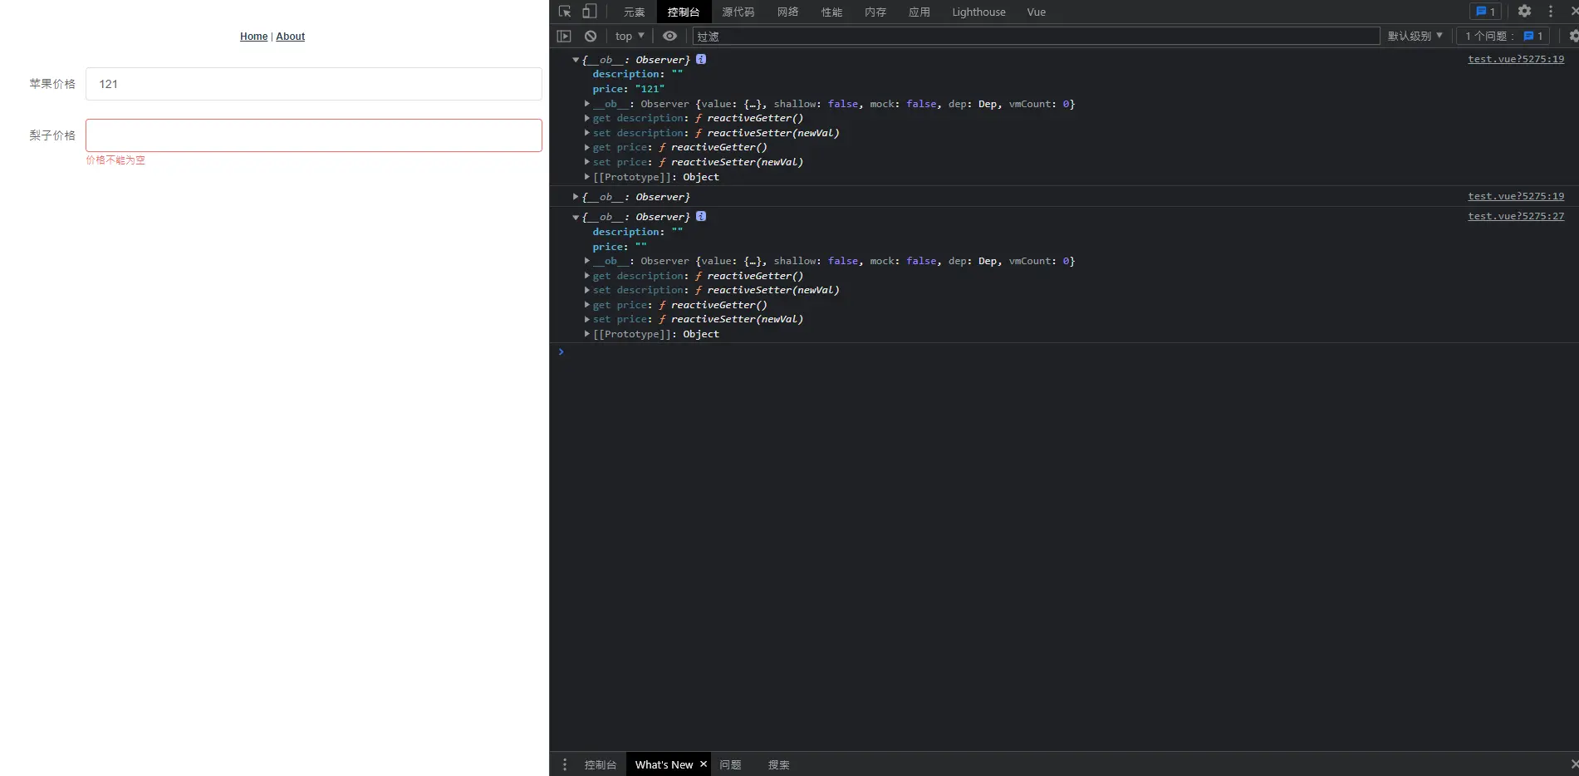Close the What's New drawer tab
The image size is (1579, 776).
pyautogui.click(x=704, y=764)
